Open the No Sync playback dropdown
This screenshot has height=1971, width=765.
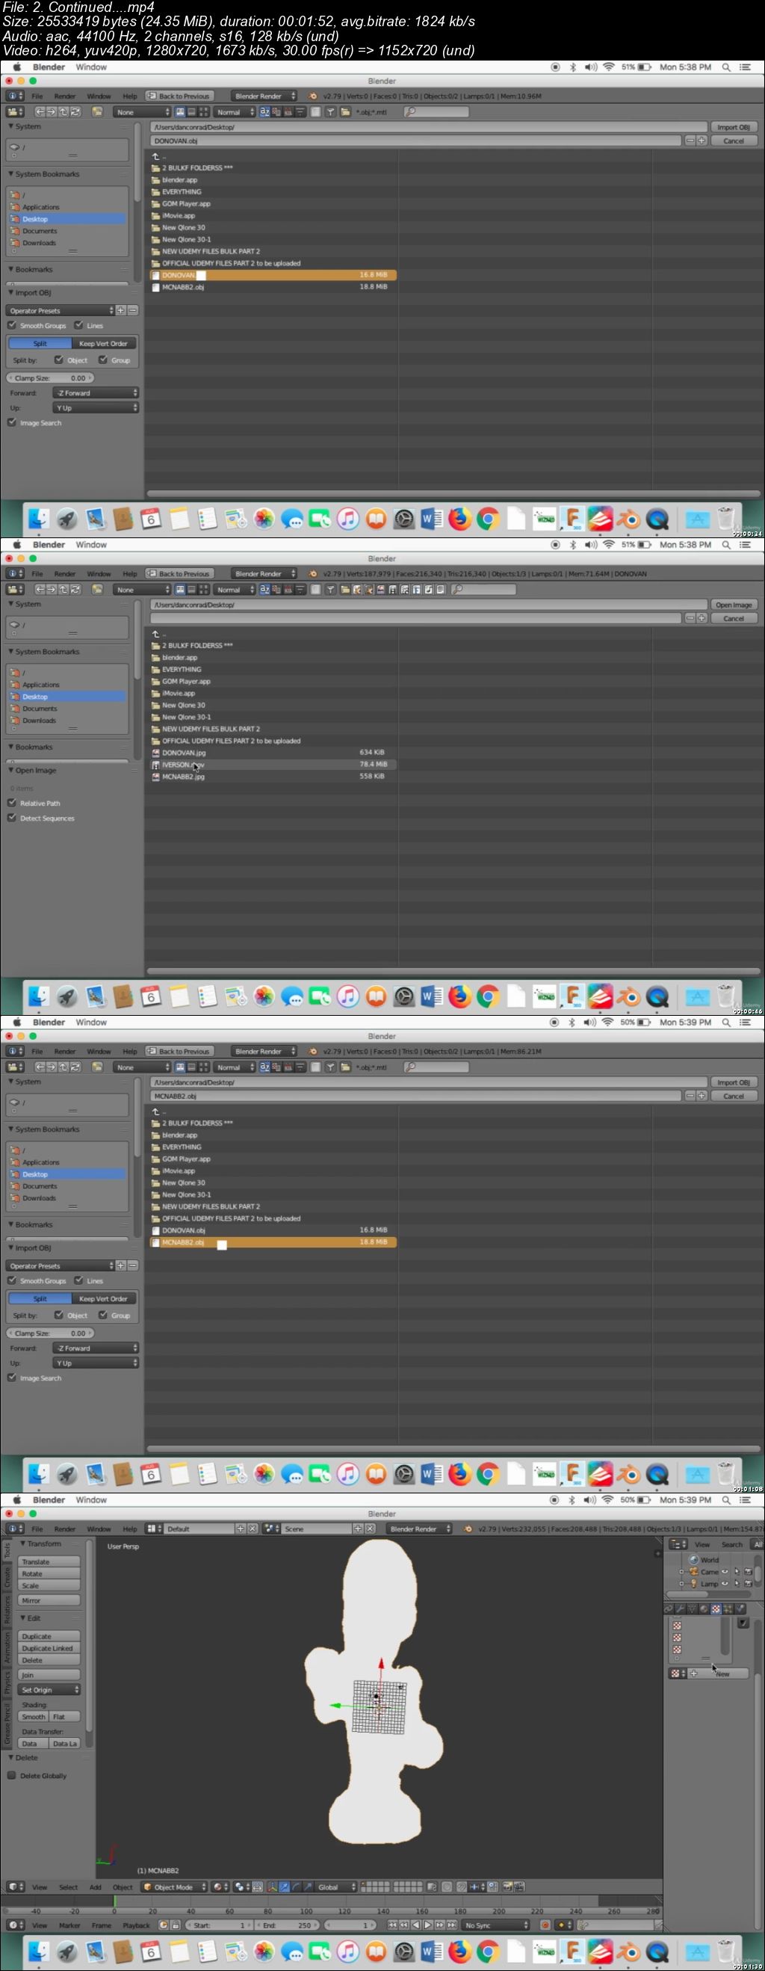point(495,1925)
